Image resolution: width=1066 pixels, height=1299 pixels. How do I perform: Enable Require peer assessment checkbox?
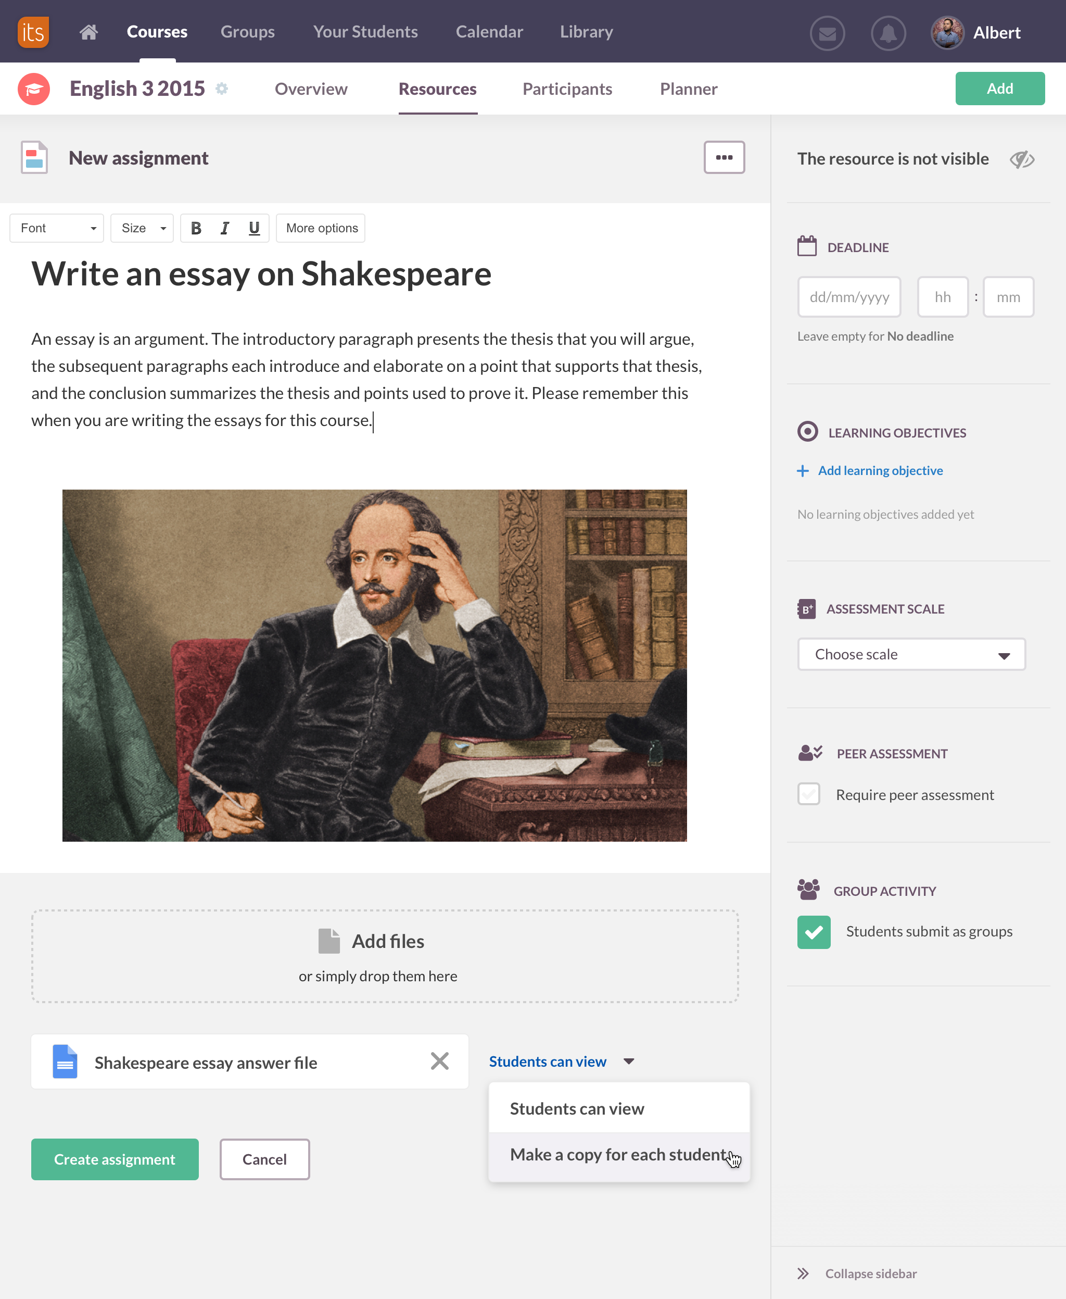click(809, 794)
